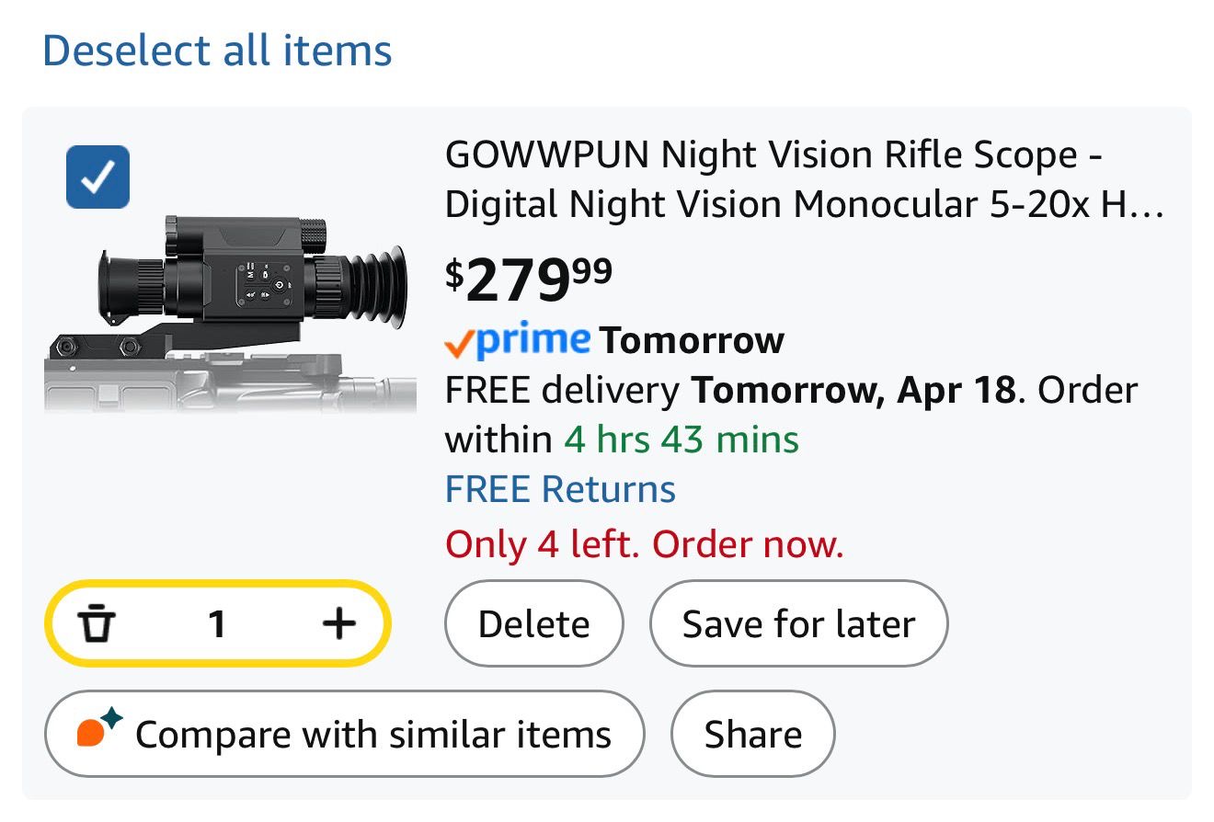The height and width of the screenshot is (822, 1214).
Task: Click the Deselect all items link
Action: 217,50
